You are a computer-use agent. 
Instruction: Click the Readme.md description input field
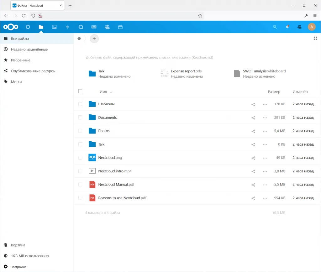pyautogui.click(x=150, y=58)
